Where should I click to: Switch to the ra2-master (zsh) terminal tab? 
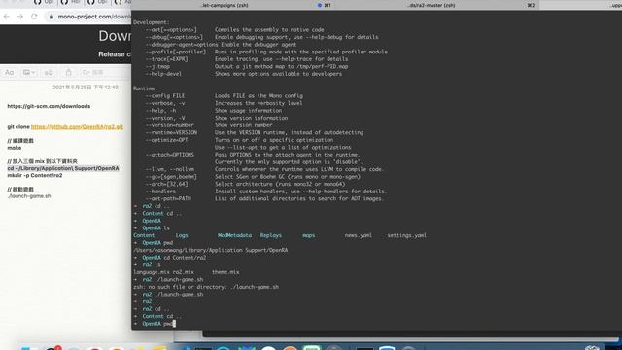432,5
